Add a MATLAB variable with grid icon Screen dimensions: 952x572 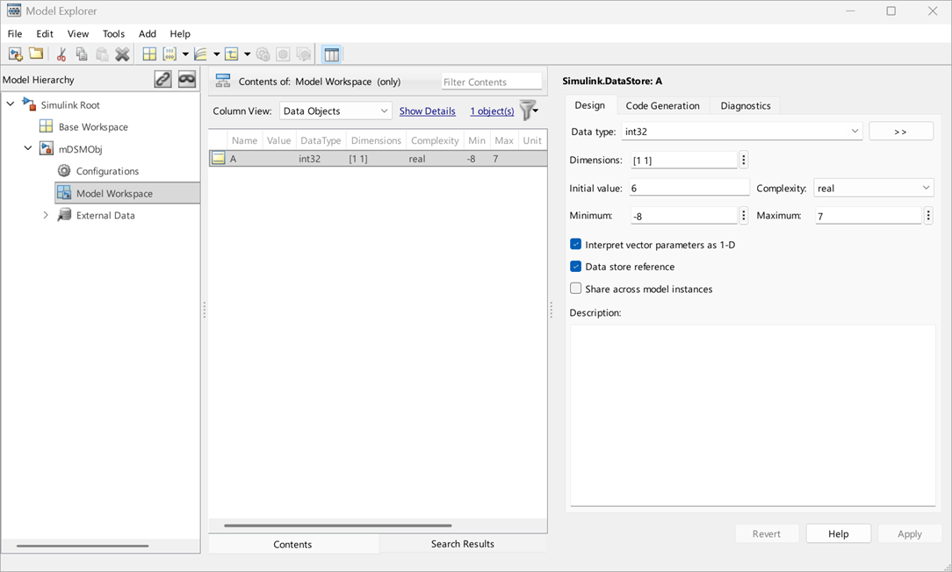point(149,54)
